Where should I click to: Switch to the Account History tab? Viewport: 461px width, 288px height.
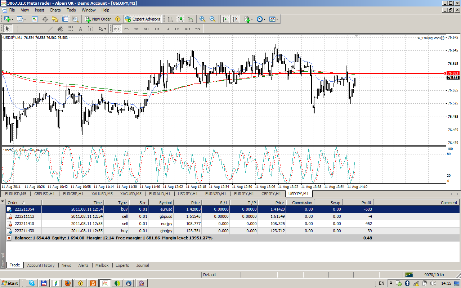(41, 265)
